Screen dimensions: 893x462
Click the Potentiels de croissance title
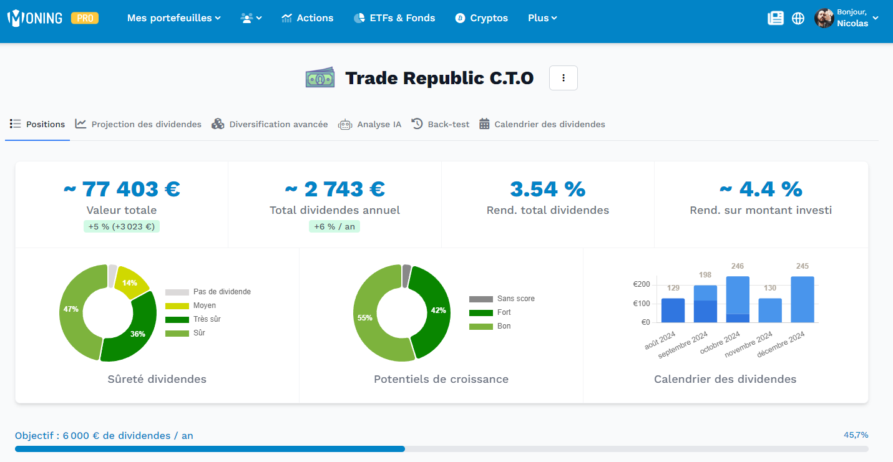point(441,379)
